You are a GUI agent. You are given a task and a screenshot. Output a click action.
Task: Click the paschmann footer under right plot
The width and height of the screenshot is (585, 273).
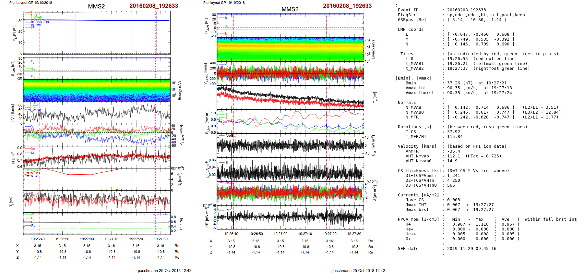(x=358, y=270)
